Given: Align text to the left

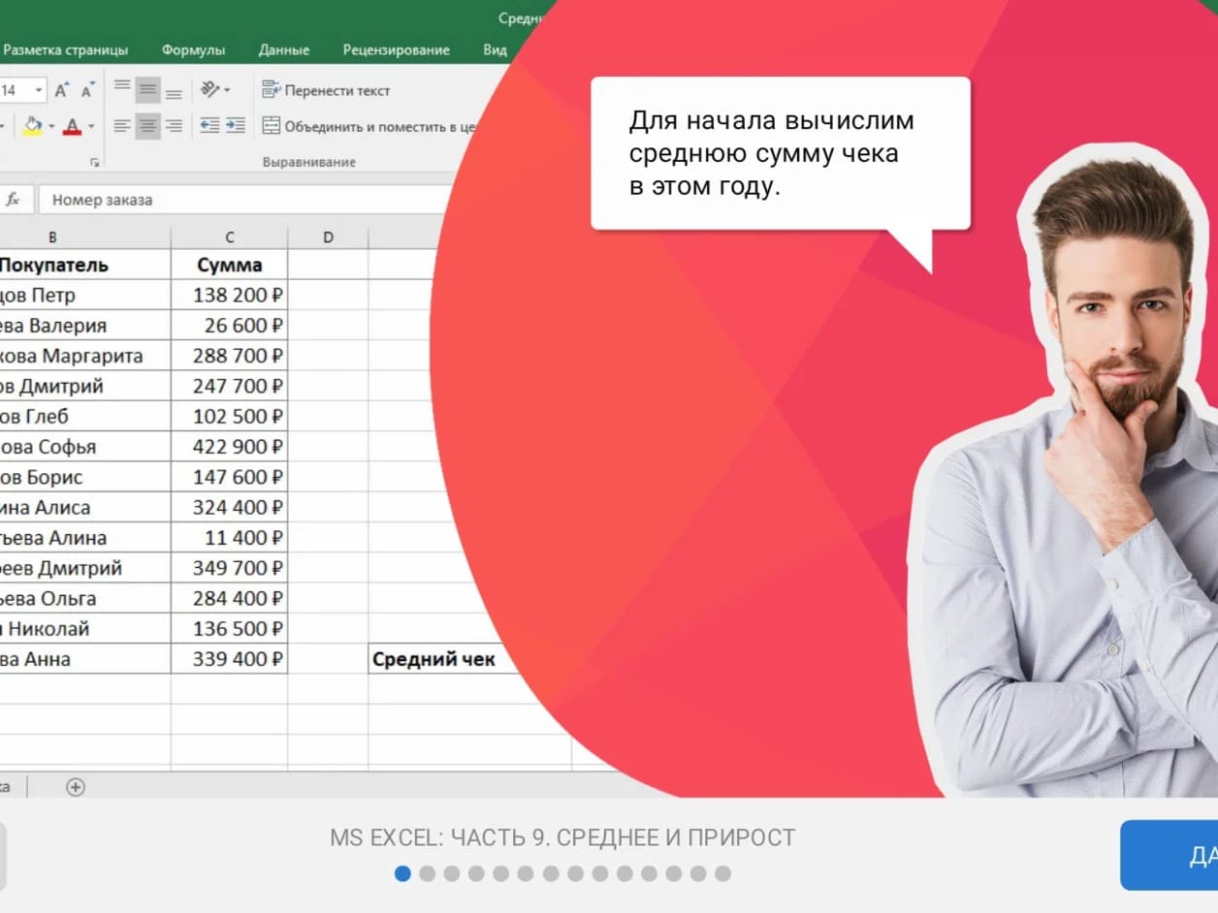Looking at the screenshot, I should click(x=122, y=125).
